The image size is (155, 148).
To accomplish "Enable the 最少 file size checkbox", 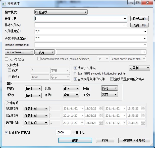I will tap(10, 70).
